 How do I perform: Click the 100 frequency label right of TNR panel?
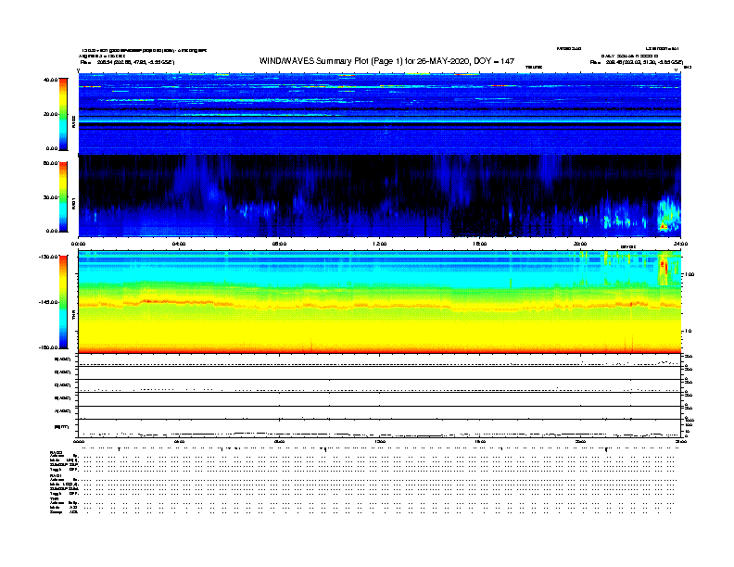point(690,274)
